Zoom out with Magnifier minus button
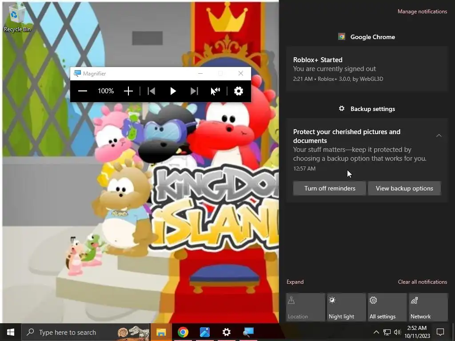 [82, 91]
